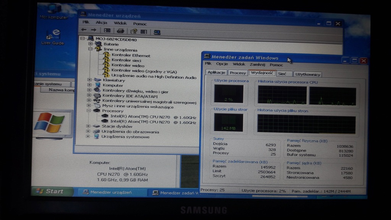This screenshot has width=391, height=220.
Task: Open Plik menu in Device Manager
Action: [x=86, y=22]
